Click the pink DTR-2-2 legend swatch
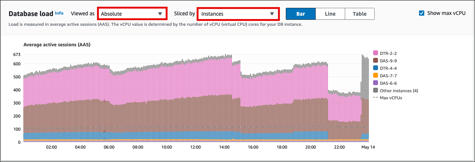This screenshot has height=162, width=475. tap(376, 53)
